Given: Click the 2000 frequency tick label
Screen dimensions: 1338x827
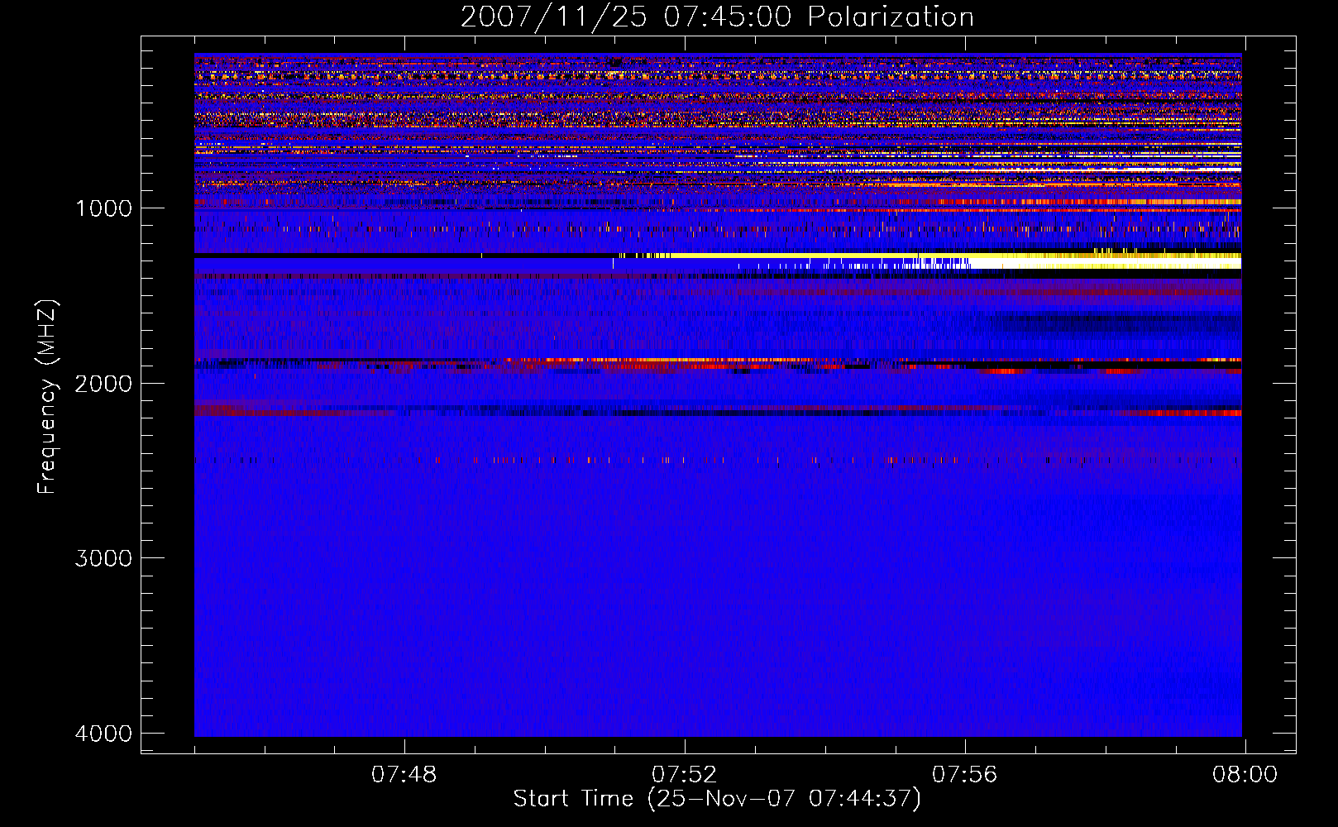Looking at the screenshot, I should tap(103, 384).
